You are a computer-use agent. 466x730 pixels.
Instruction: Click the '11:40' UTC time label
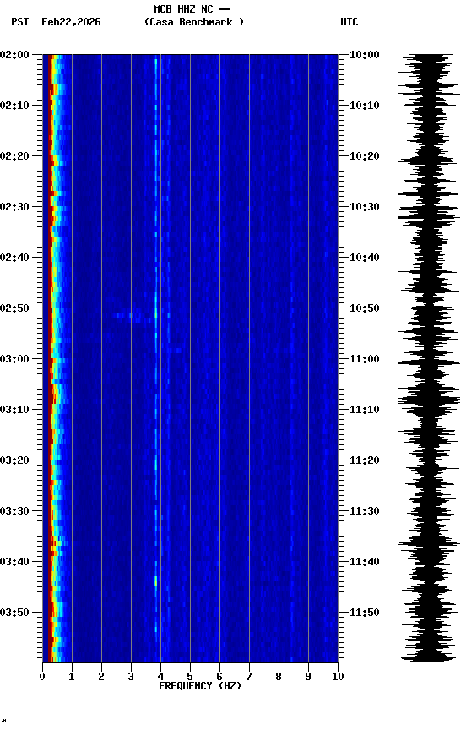click(365, 562)
